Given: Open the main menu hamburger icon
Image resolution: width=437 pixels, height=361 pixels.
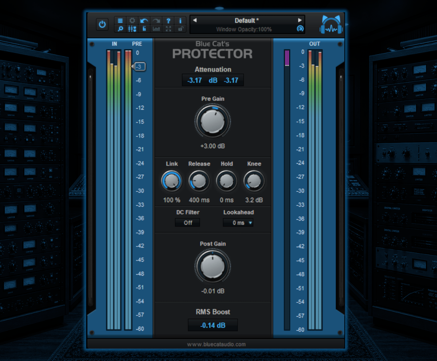Looking at the screenshot, I should (120, 20).
